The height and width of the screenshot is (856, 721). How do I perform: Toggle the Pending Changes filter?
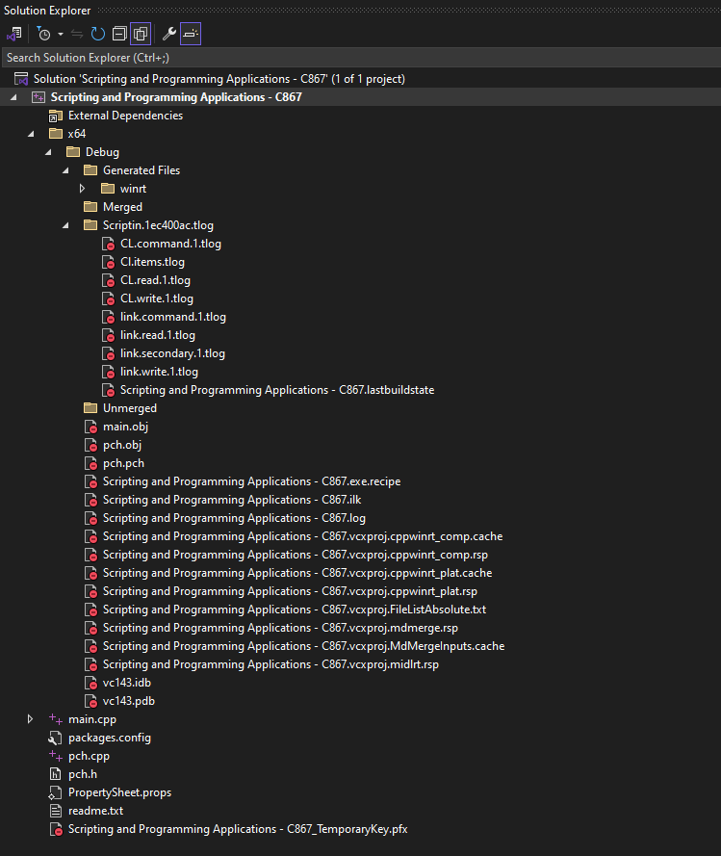43,34
